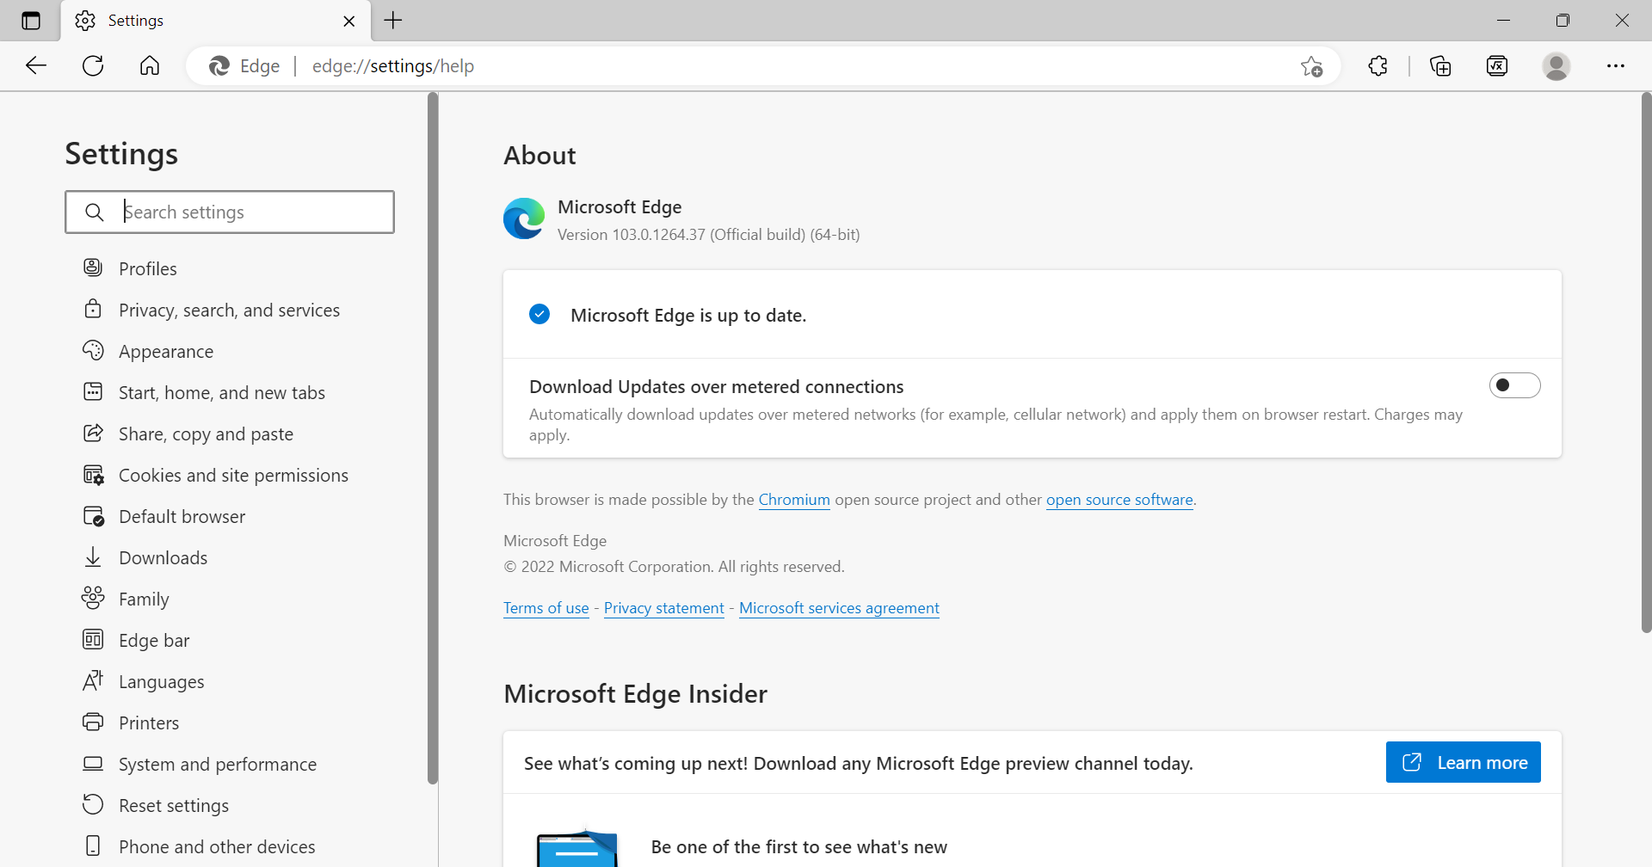Click the up to date checkmark icon
Image resolution: width=1652 pixels, height=867 pixels.
(539, 314)
